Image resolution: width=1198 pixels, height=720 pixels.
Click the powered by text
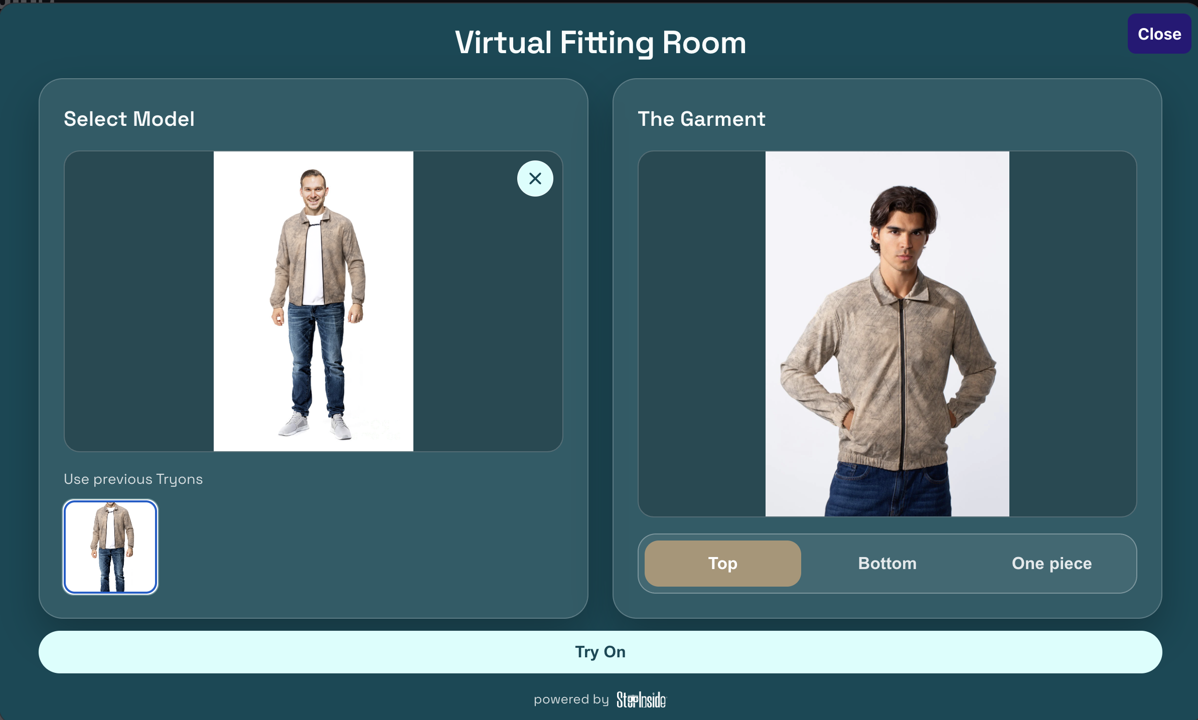pos(571,699)
